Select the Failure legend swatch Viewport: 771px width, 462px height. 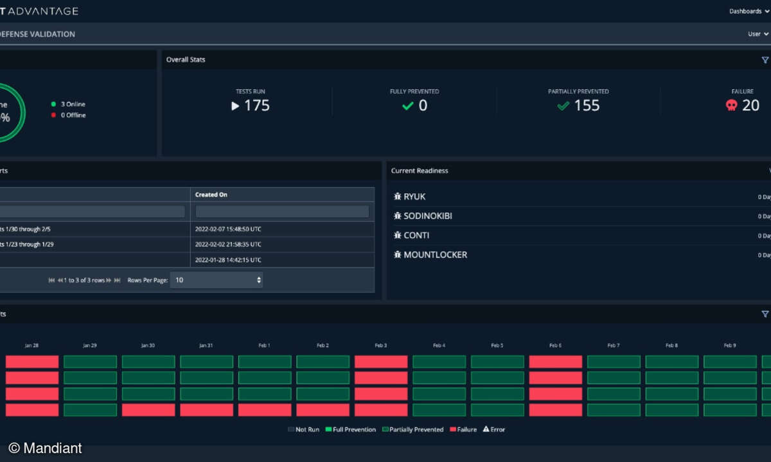click(x=453, y=429)
